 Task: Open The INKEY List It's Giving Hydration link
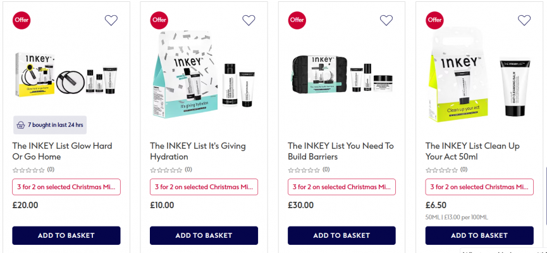(x=197, y=151)
